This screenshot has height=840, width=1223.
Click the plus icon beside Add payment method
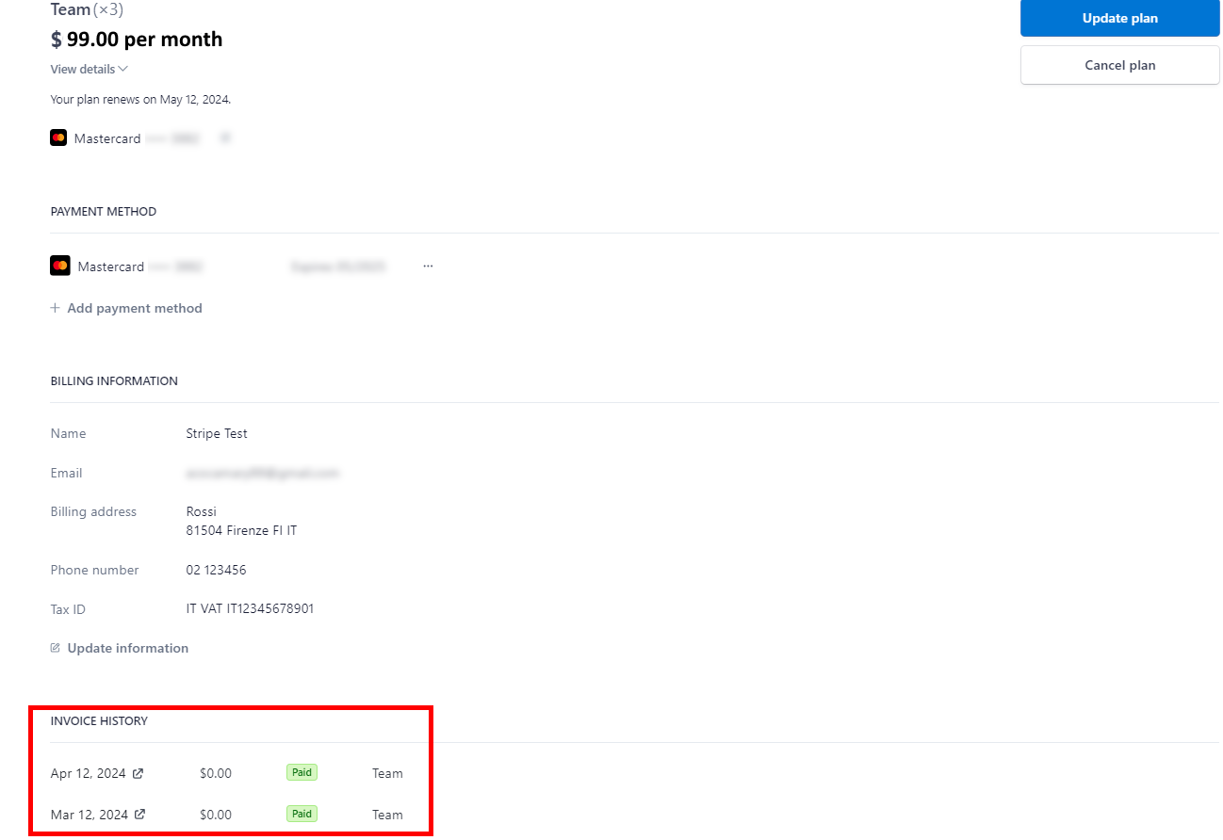tap(56, 308)
